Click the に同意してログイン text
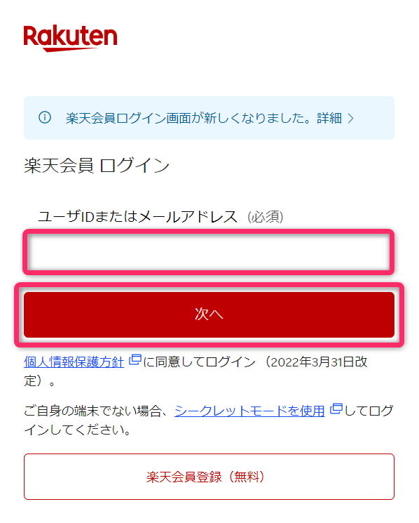Screen dimensions: 419x523 coord(200,362)
